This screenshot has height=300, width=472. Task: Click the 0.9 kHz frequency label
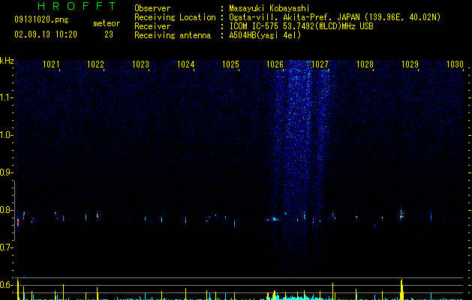coord(6,172)
